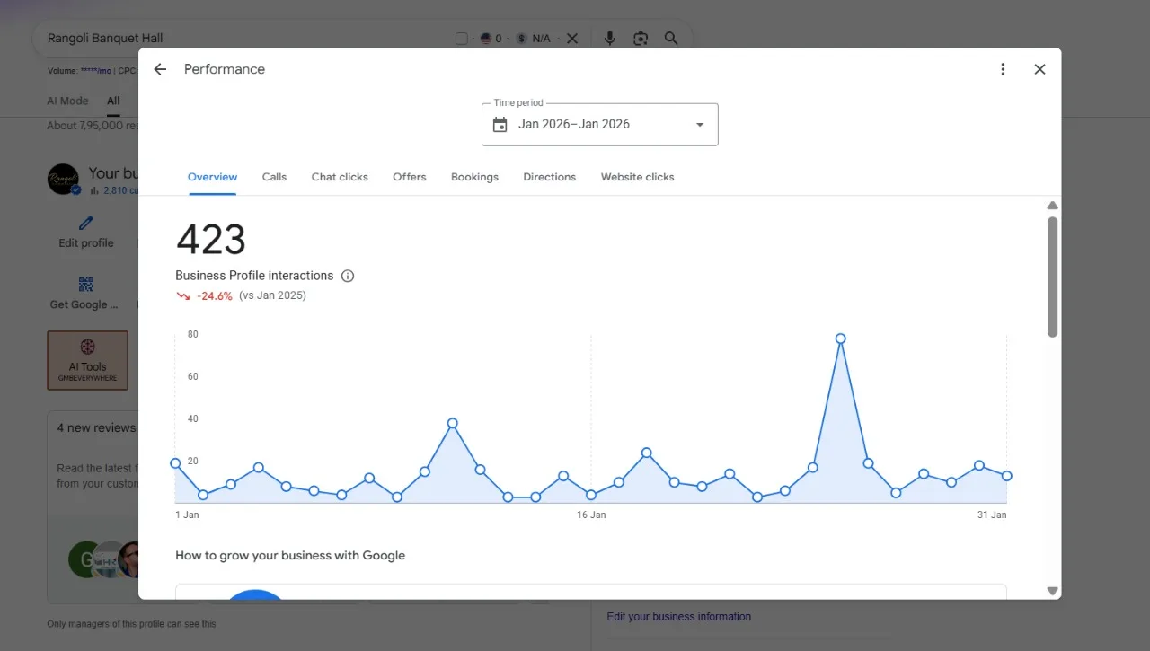Click the magnifying glass search icon
This screenshot has height=651, width=1150.
(671, 39)
